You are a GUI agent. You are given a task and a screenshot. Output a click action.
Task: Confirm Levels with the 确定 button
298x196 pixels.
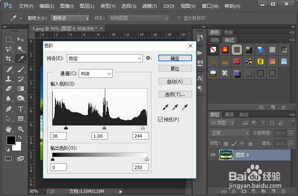pyautogui.click(x=175, y=58)
